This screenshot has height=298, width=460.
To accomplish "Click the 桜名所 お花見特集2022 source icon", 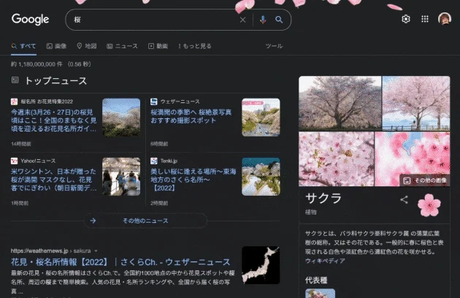I will tap(14, 102).
